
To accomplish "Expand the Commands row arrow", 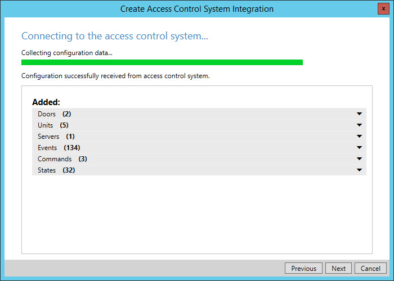I will point(359,159).
